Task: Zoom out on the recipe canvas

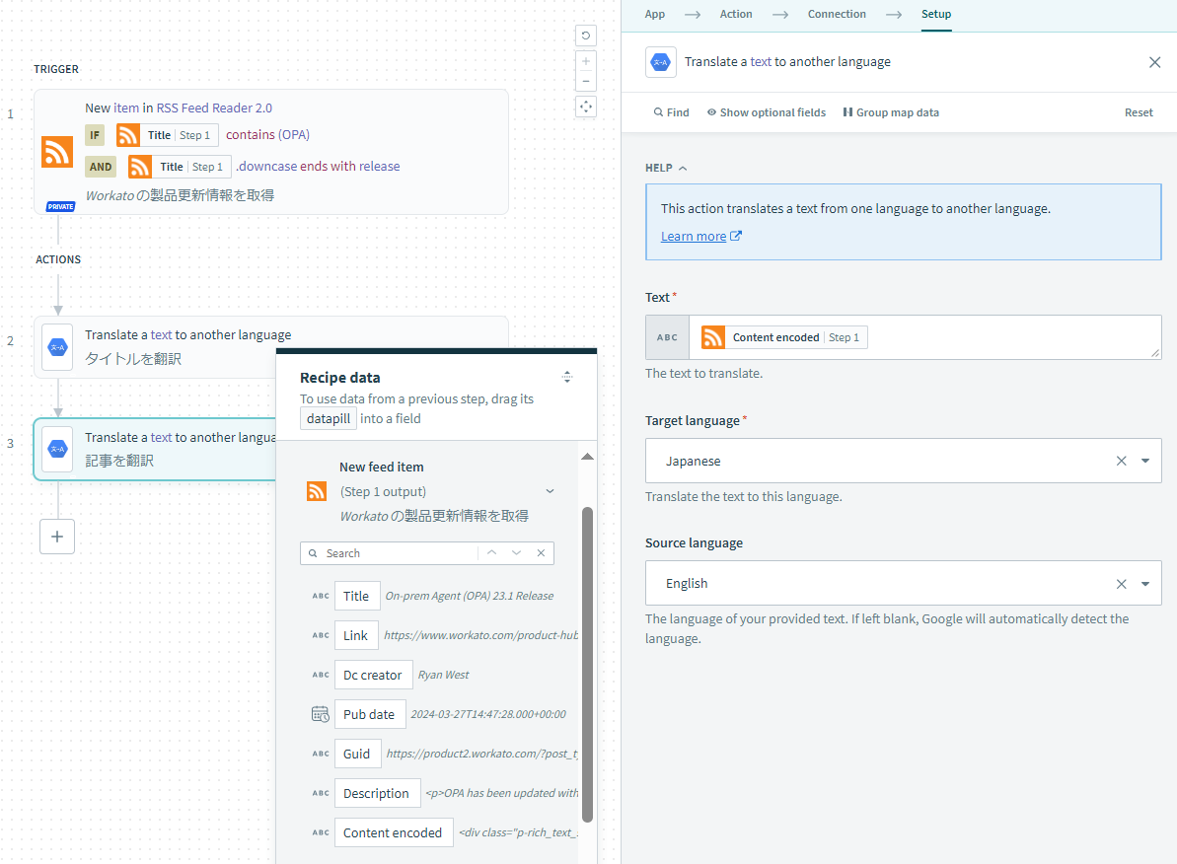Action: tap(585, 81)
